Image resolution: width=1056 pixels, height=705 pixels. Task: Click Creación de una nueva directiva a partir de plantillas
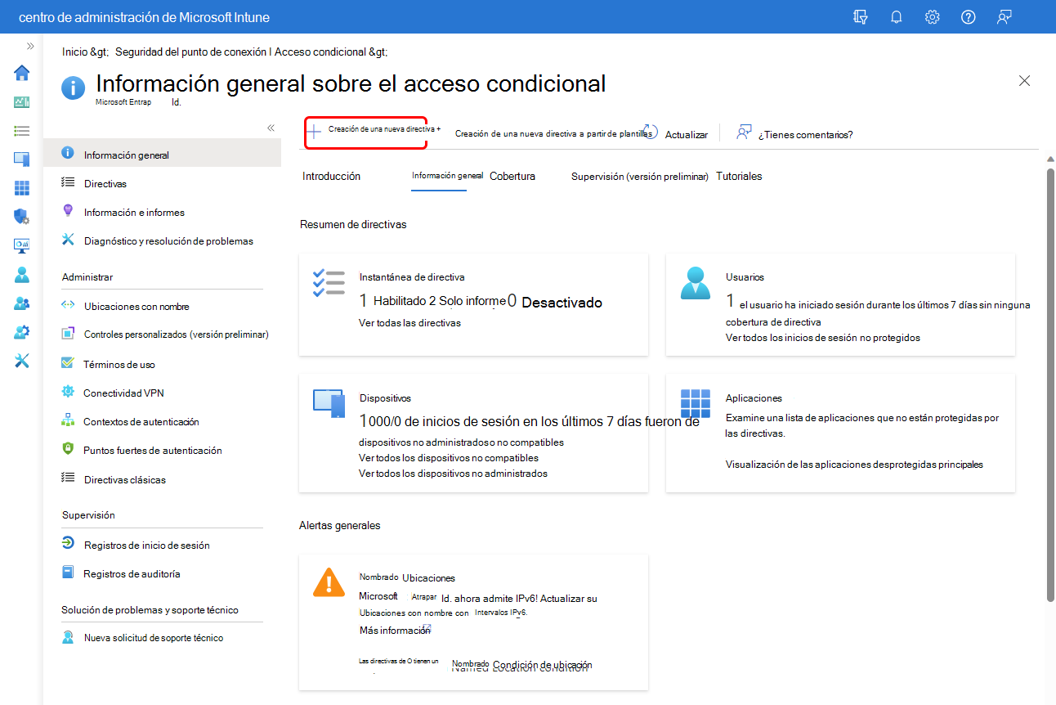pyautogui.click(x=554, y=133)
